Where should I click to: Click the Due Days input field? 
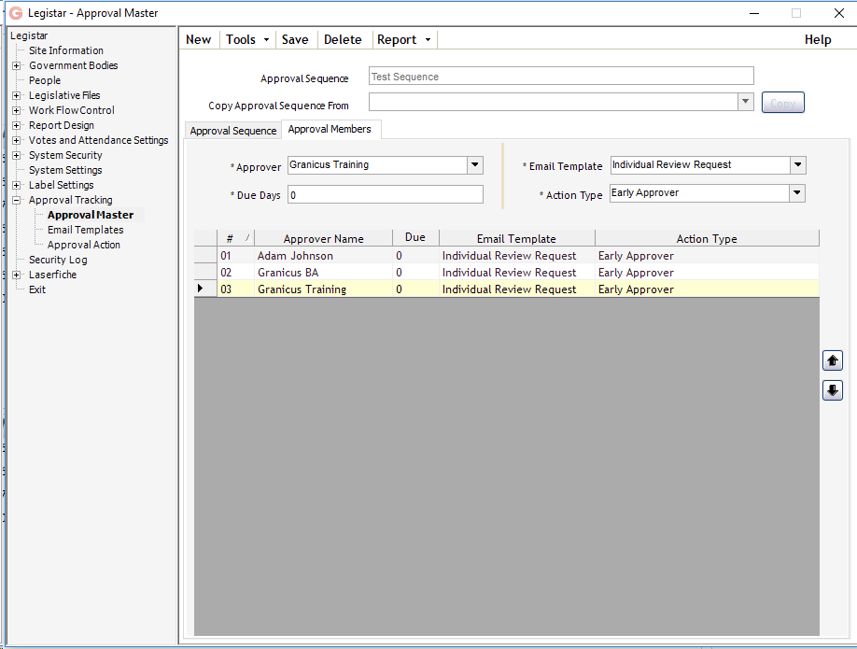(x=385, y=194)
